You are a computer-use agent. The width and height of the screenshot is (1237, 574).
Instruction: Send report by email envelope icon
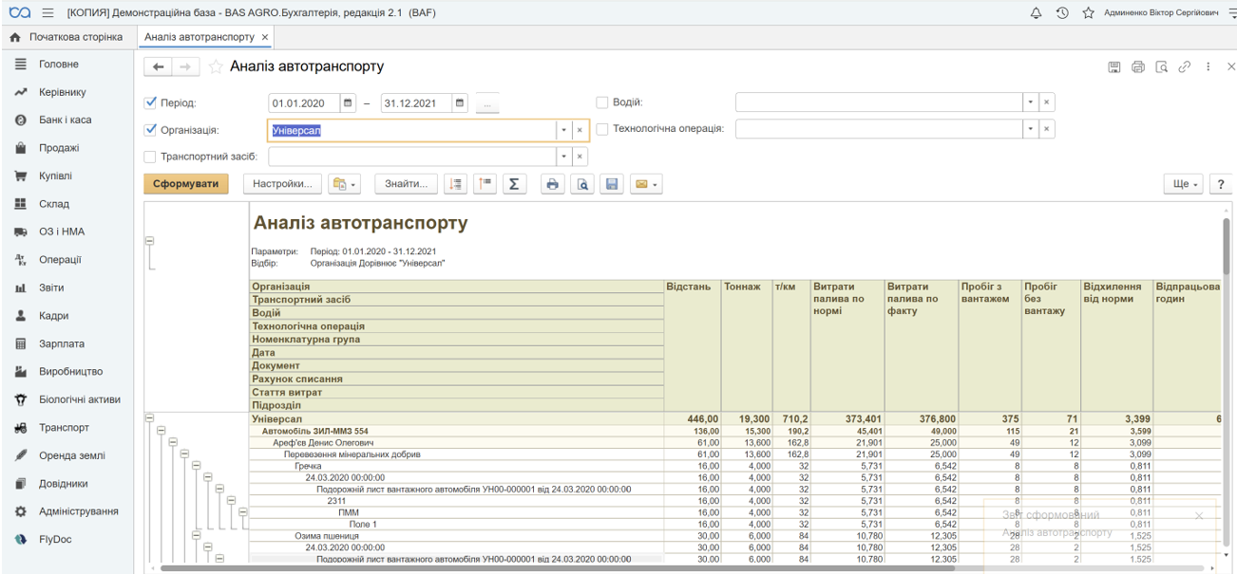click(x=645, y=184)
